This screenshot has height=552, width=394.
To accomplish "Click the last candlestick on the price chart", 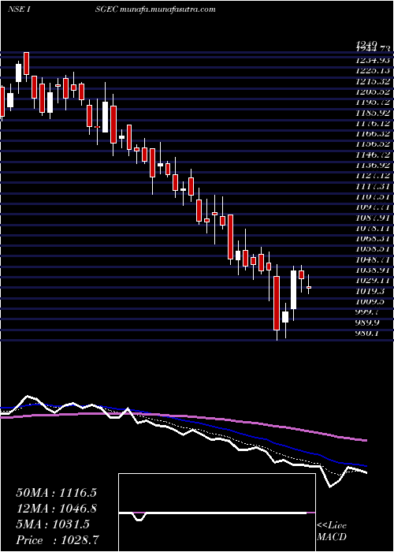I will 309,287.
